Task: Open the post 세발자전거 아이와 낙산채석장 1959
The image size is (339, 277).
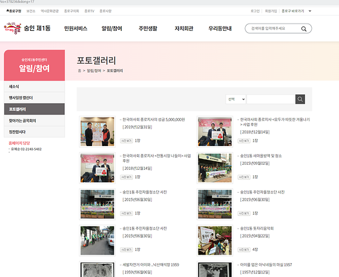Action: [151, 265]
